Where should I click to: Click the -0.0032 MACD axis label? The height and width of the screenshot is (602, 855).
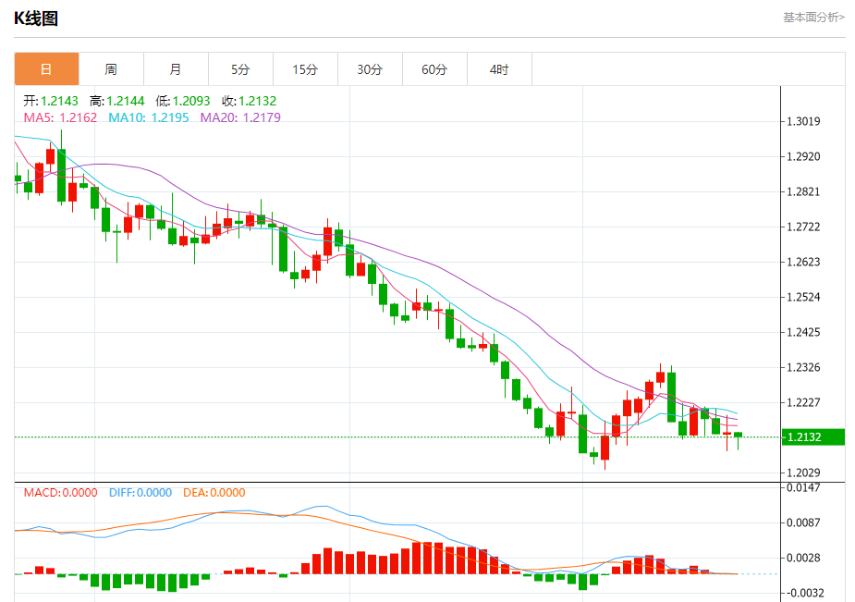[803, 593]
